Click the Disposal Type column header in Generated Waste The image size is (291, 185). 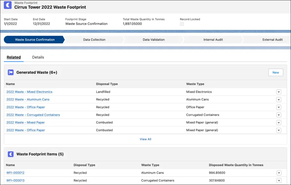(x=107, y=84)
